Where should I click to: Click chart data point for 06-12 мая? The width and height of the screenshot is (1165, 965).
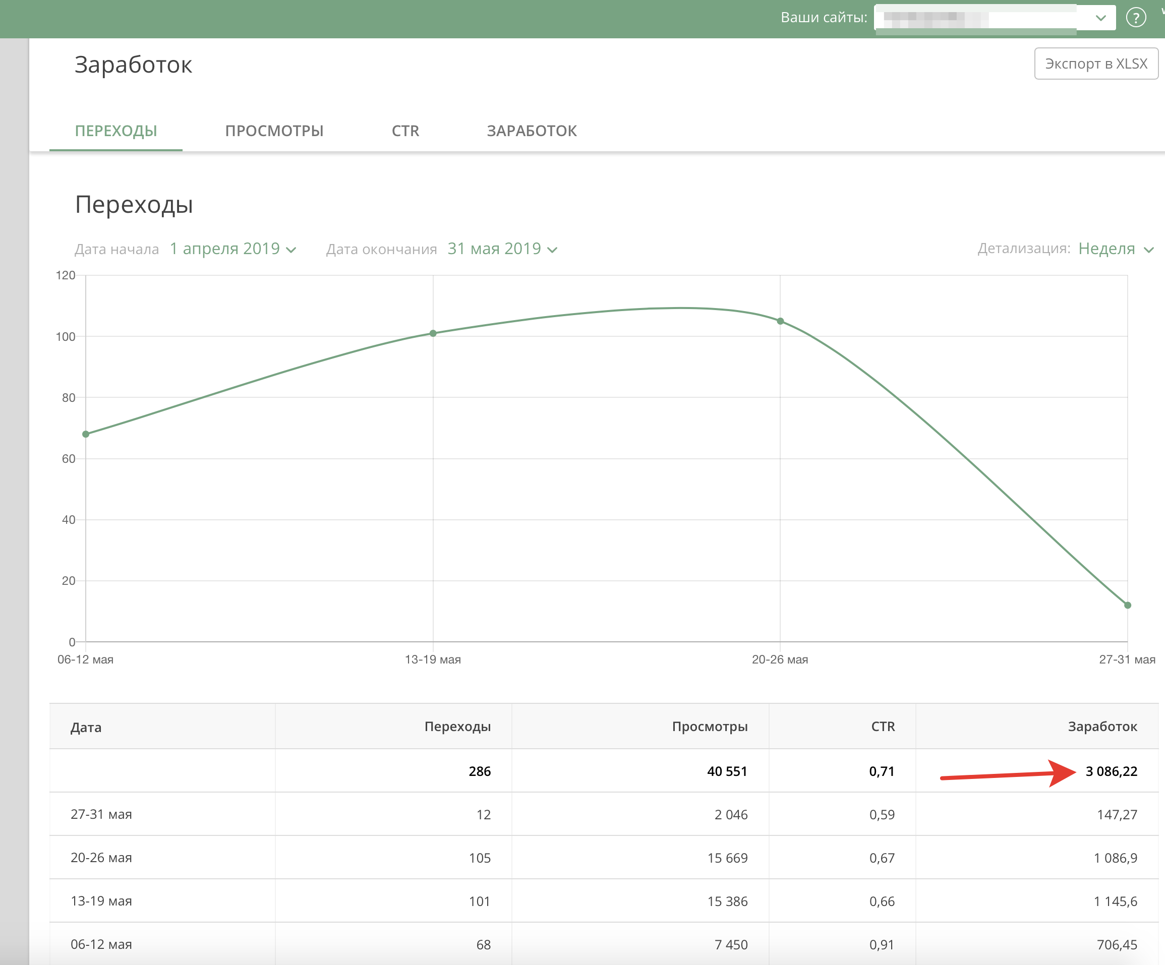point(86,434)
